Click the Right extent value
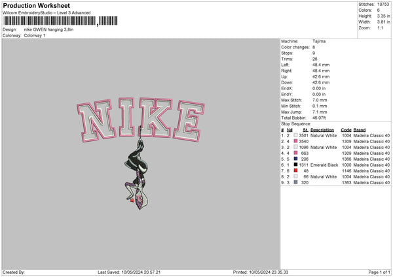 pos(321,71)
